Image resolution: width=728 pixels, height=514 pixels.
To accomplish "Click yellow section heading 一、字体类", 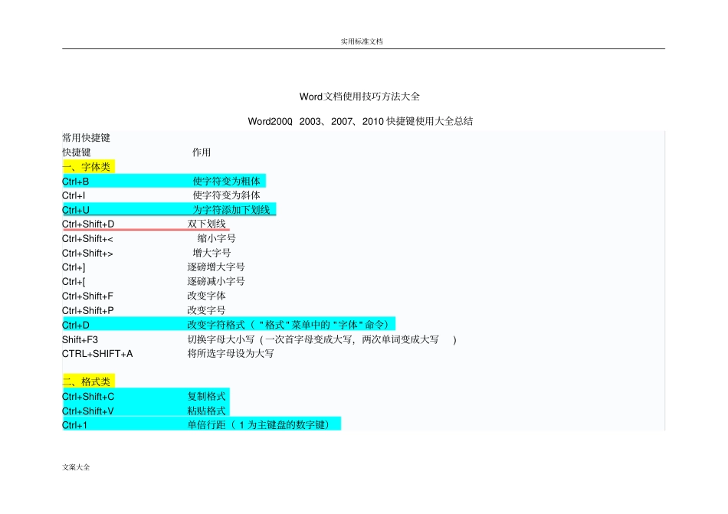I will point(87,166).
